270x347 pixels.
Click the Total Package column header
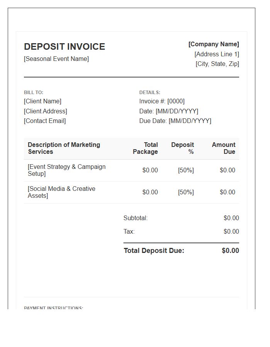pyautogui.click(x=145, y=148)
